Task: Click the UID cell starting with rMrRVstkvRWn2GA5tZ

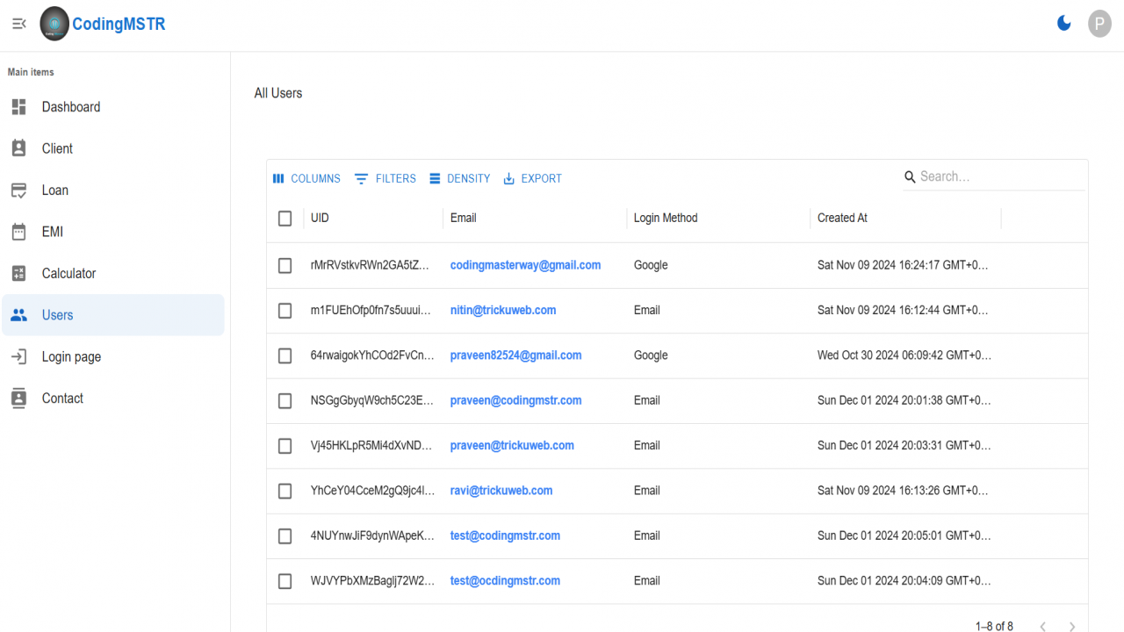Action: (373, 265)
